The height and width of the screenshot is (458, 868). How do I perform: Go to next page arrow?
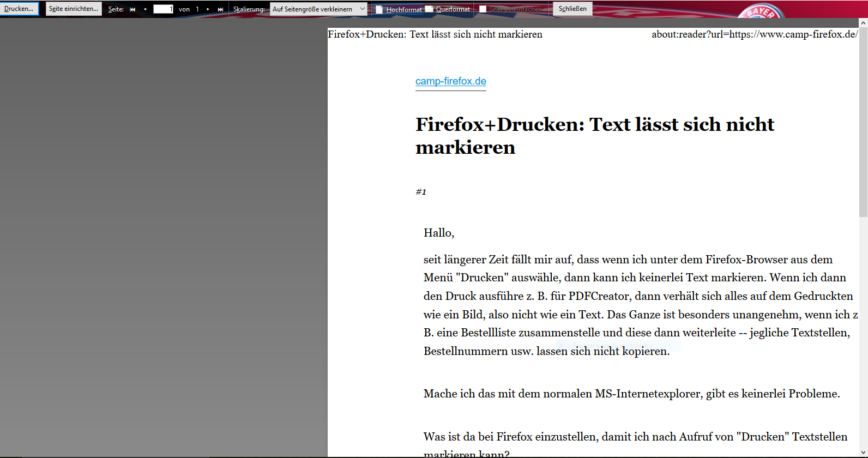[208, 9]
